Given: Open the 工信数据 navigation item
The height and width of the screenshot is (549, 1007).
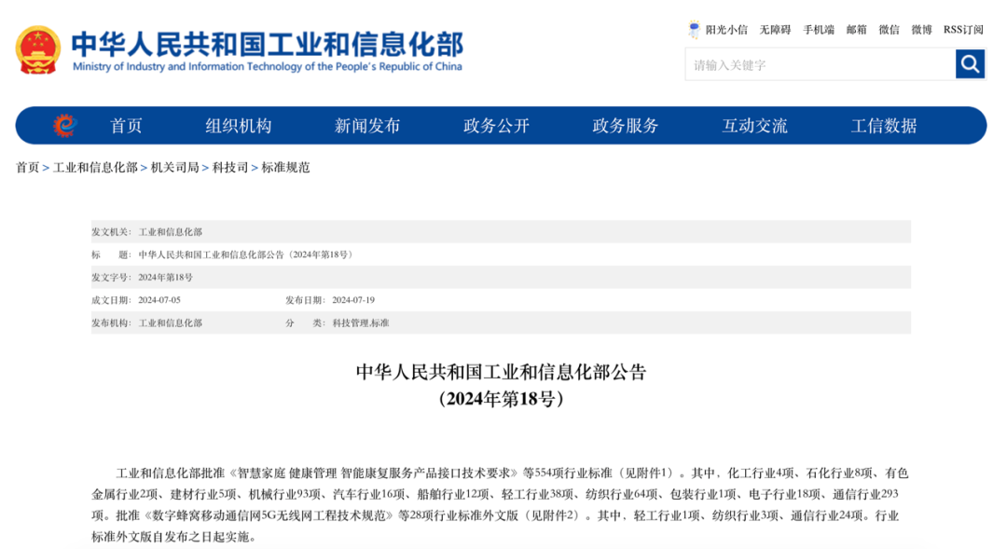Looking at the screenshot, I should pos(884,126).
